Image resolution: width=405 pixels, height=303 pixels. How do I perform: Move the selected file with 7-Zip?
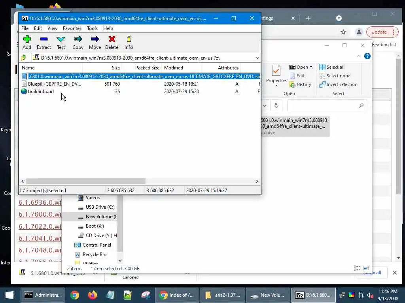coord(95,42)
